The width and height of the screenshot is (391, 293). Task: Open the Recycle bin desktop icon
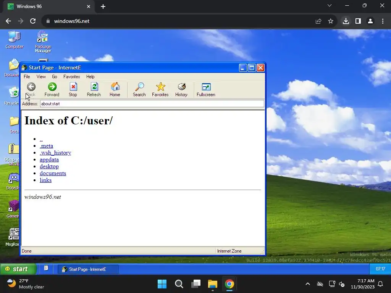tap(12, 96)
